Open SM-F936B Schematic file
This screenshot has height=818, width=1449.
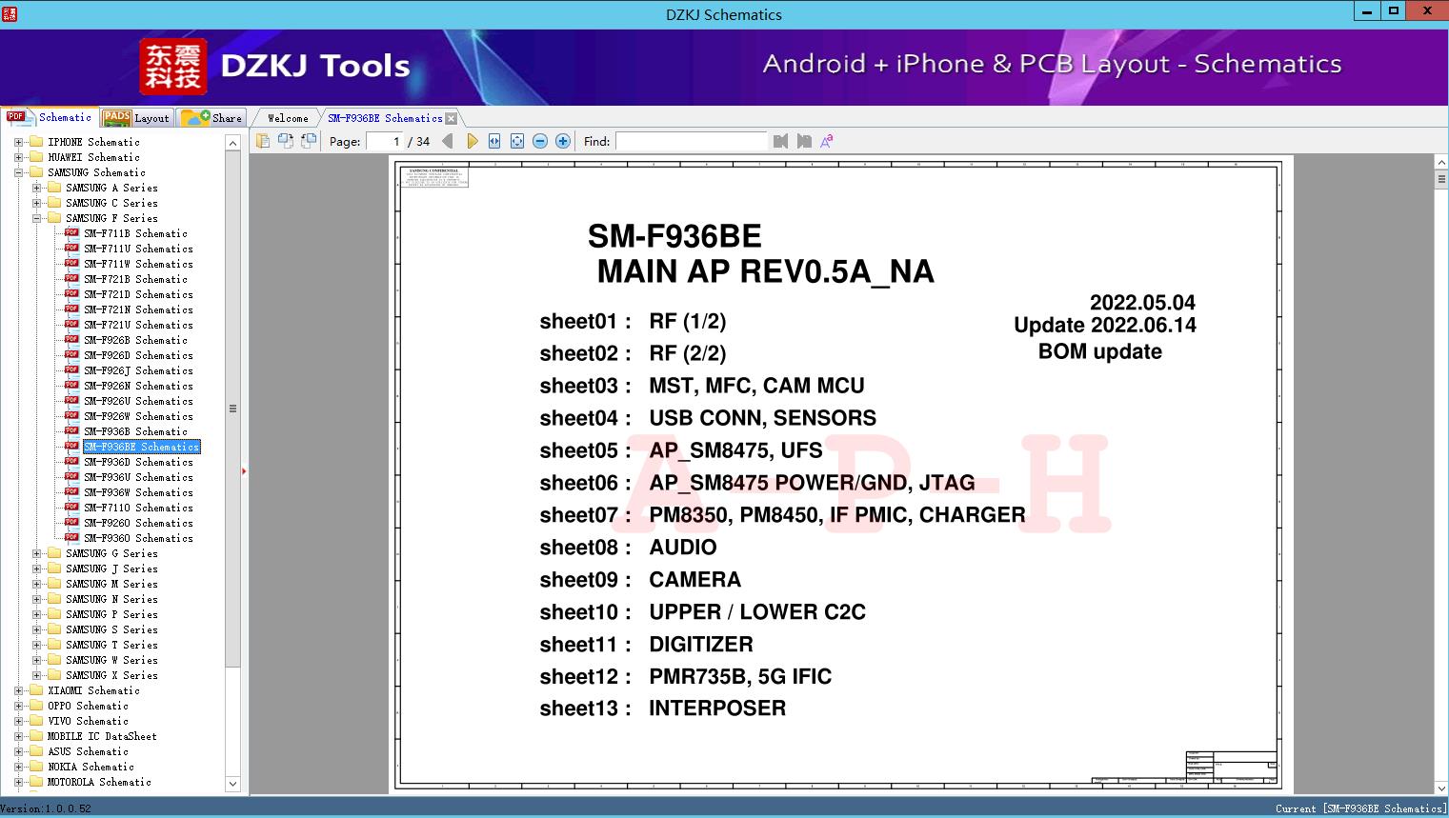[x=135, y=431]
